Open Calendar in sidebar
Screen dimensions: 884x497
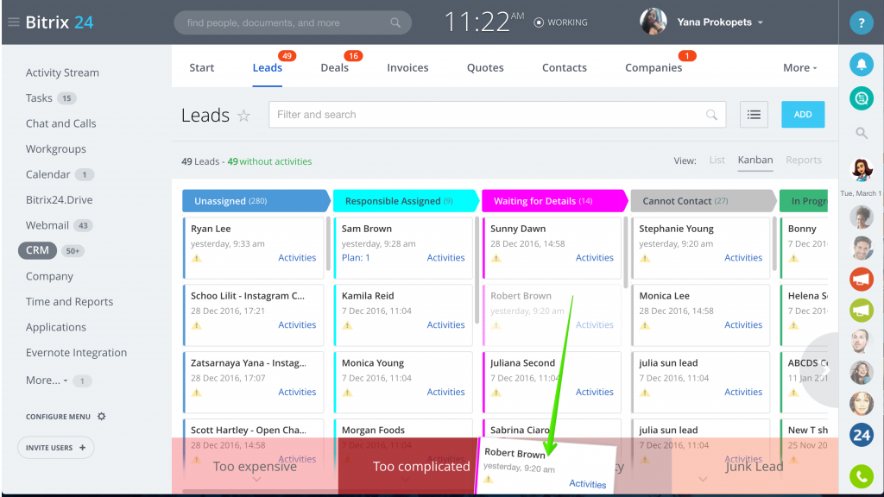pos(48,174)
